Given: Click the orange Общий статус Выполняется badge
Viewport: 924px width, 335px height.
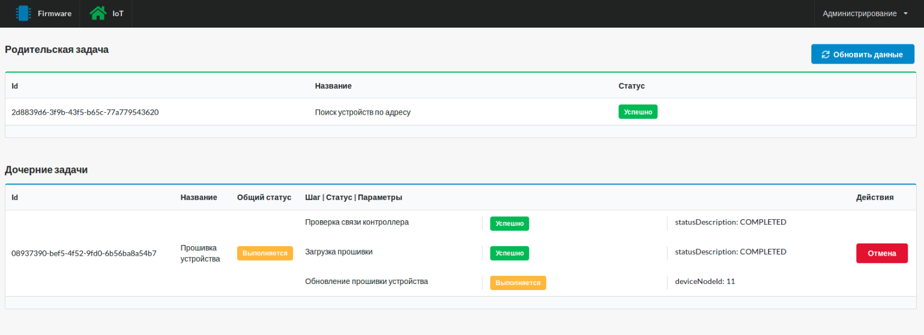Looking at the screenshot, I should (x=265, y=253).
